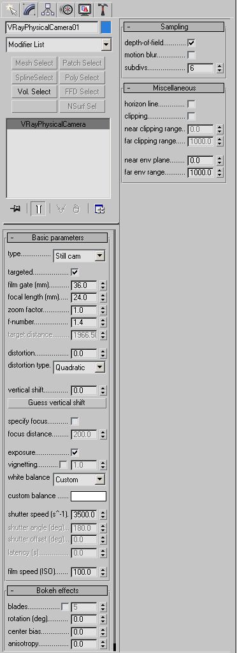Click the vertical shift spinner arrows
Image resolution: width=237 pixels, height=653 pixels.
[x=103, y=391]
